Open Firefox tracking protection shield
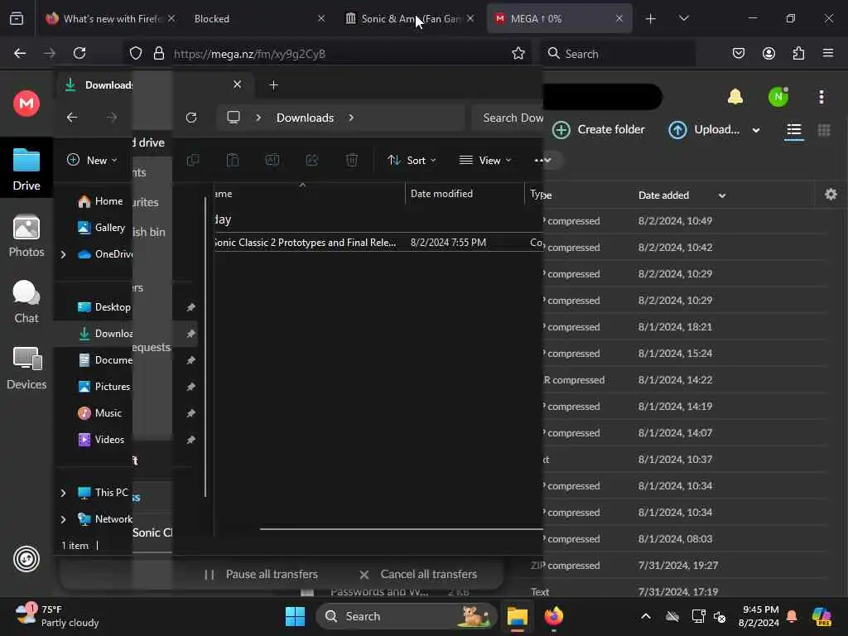This screenshot has height=636, width=848. click(x=136, y=53)
